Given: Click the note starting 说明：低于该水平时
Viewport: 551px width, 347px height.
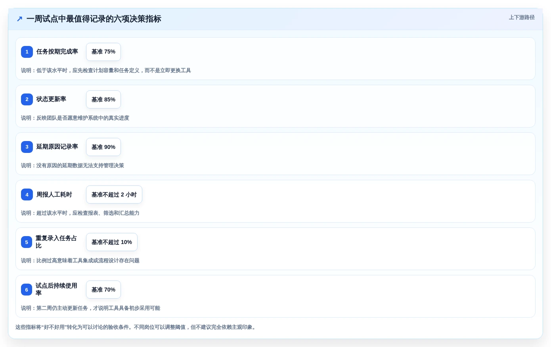Looking at the screenshot, I should click(x=106, y=71).
